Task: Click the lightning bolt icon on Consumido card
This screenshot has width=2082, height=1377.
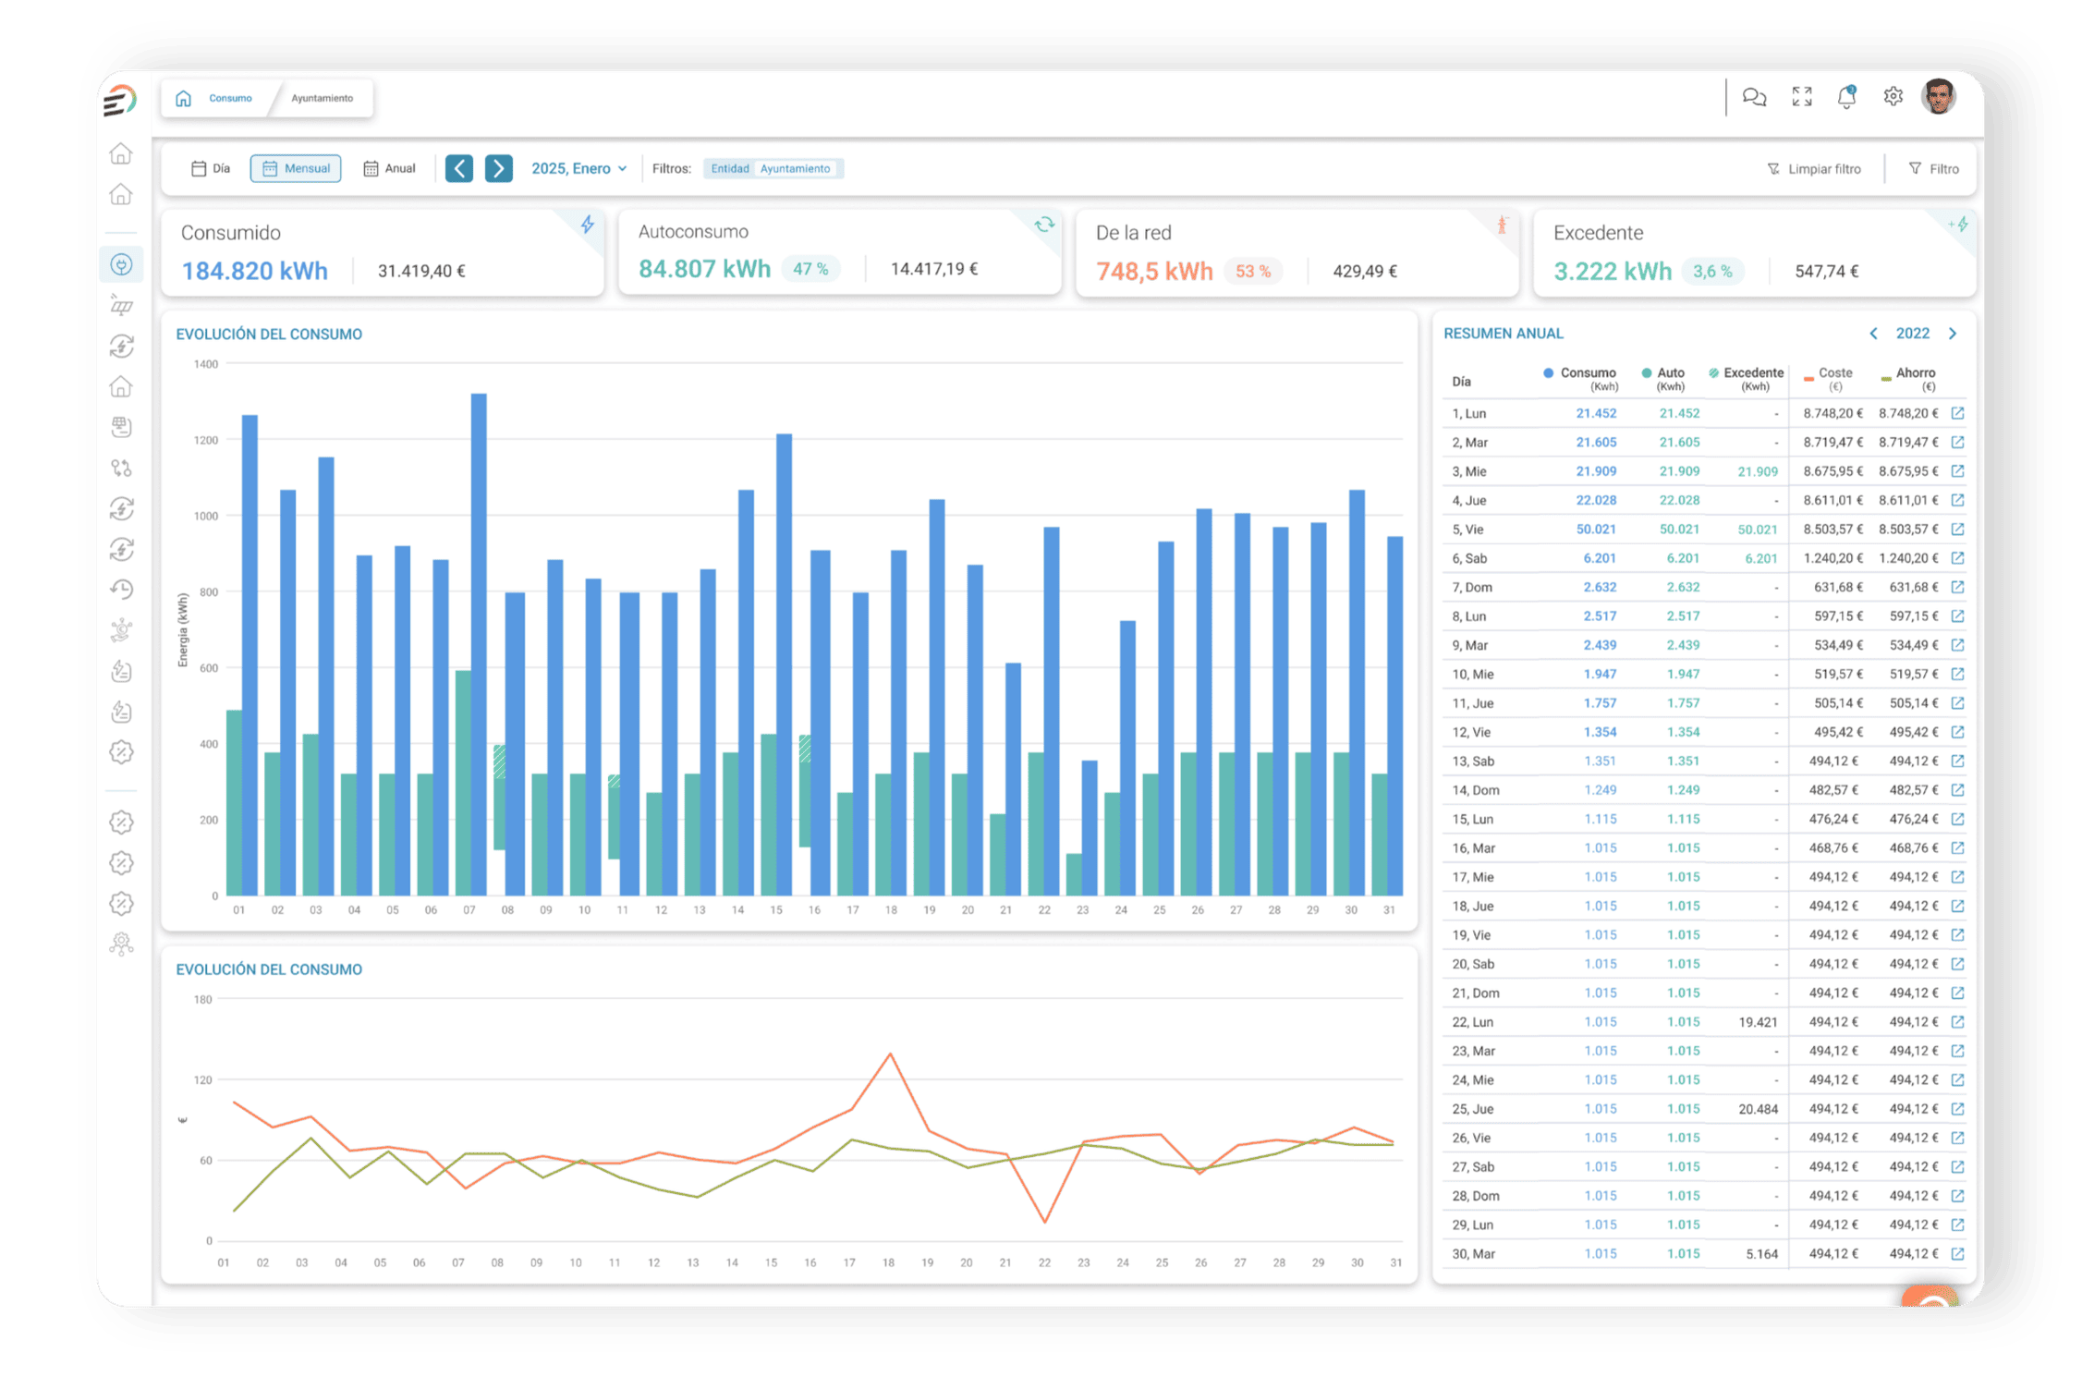Action: pos(587,225)
